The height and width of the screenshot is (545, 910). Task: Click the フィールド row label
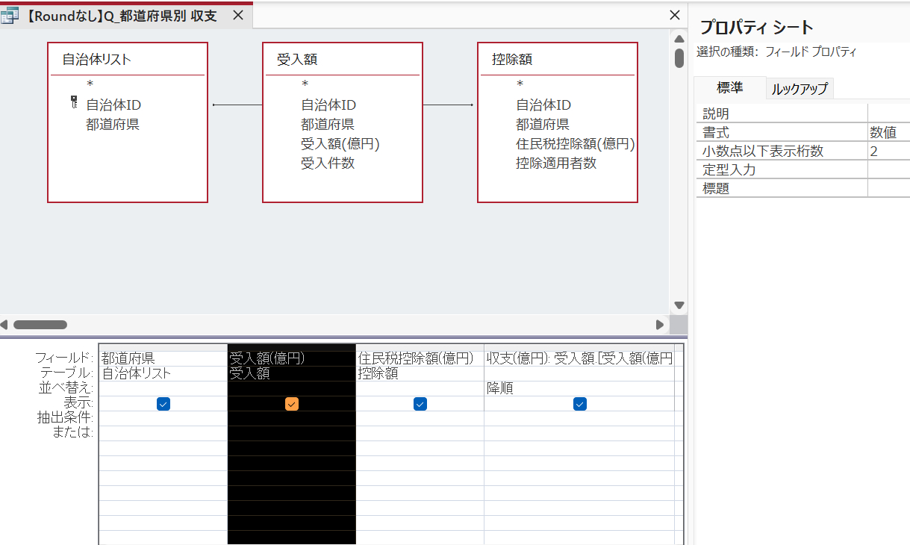[x=65, y=358]
